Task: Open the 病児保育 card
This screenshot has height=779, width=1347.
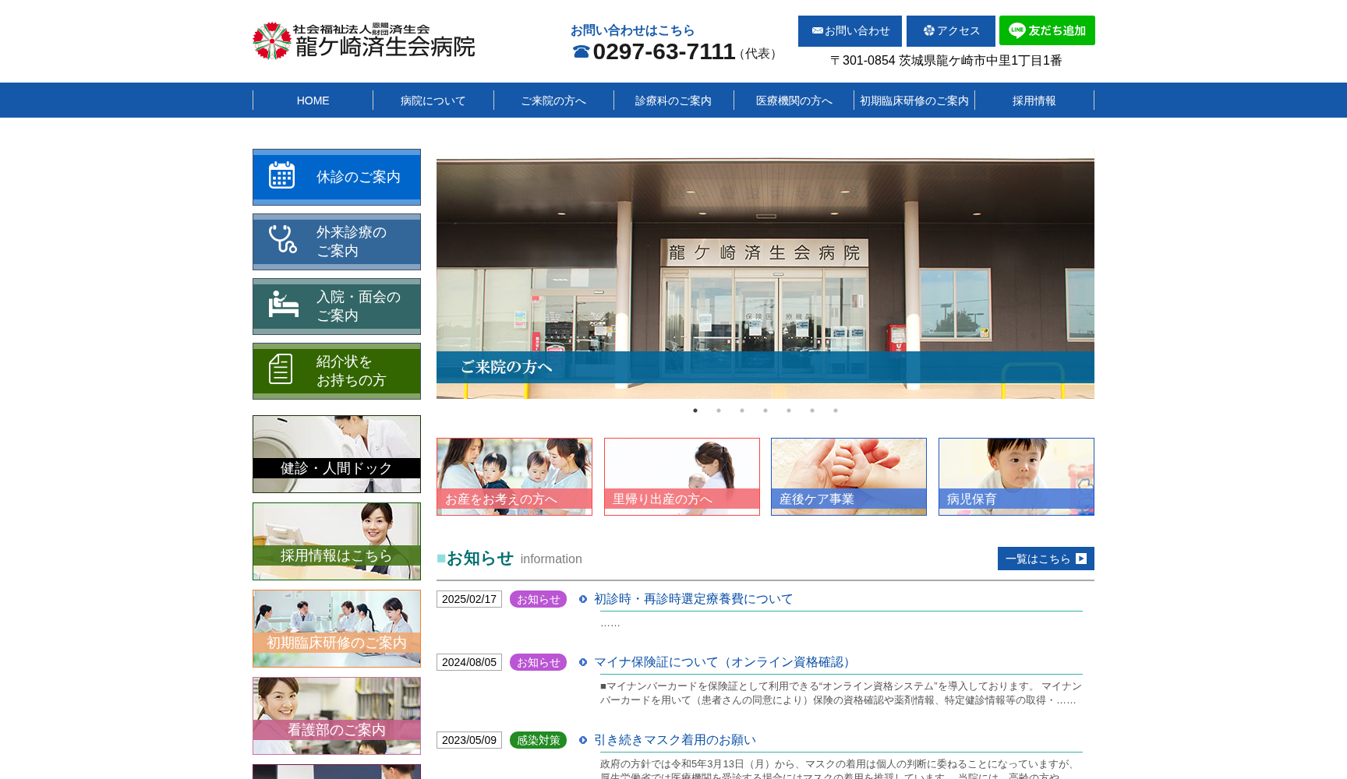Action: [x=1016, y=477]
